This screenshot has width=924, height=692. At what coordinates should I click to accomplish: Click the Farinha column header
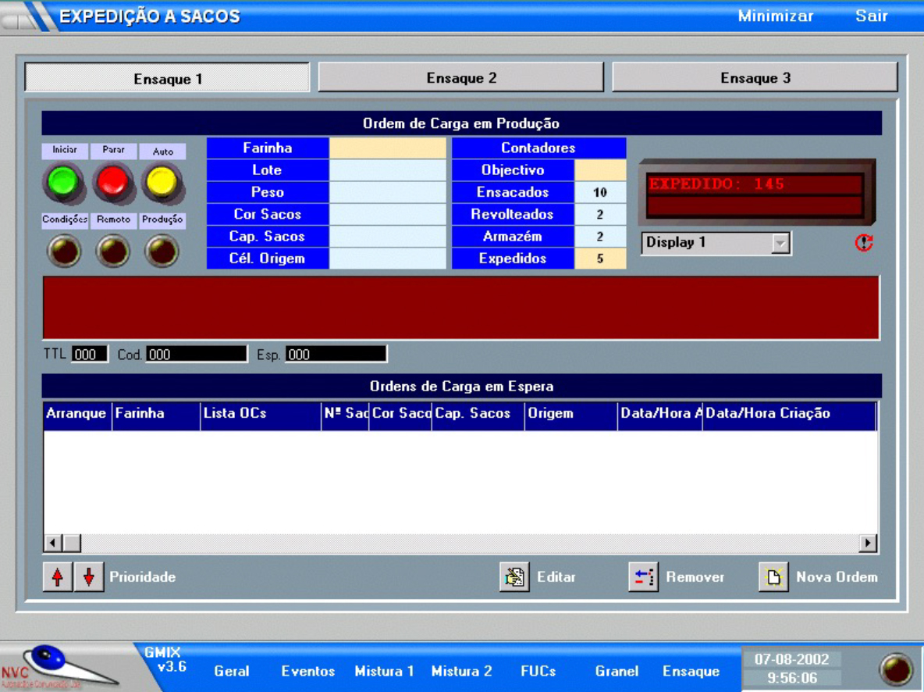point(156,414)
